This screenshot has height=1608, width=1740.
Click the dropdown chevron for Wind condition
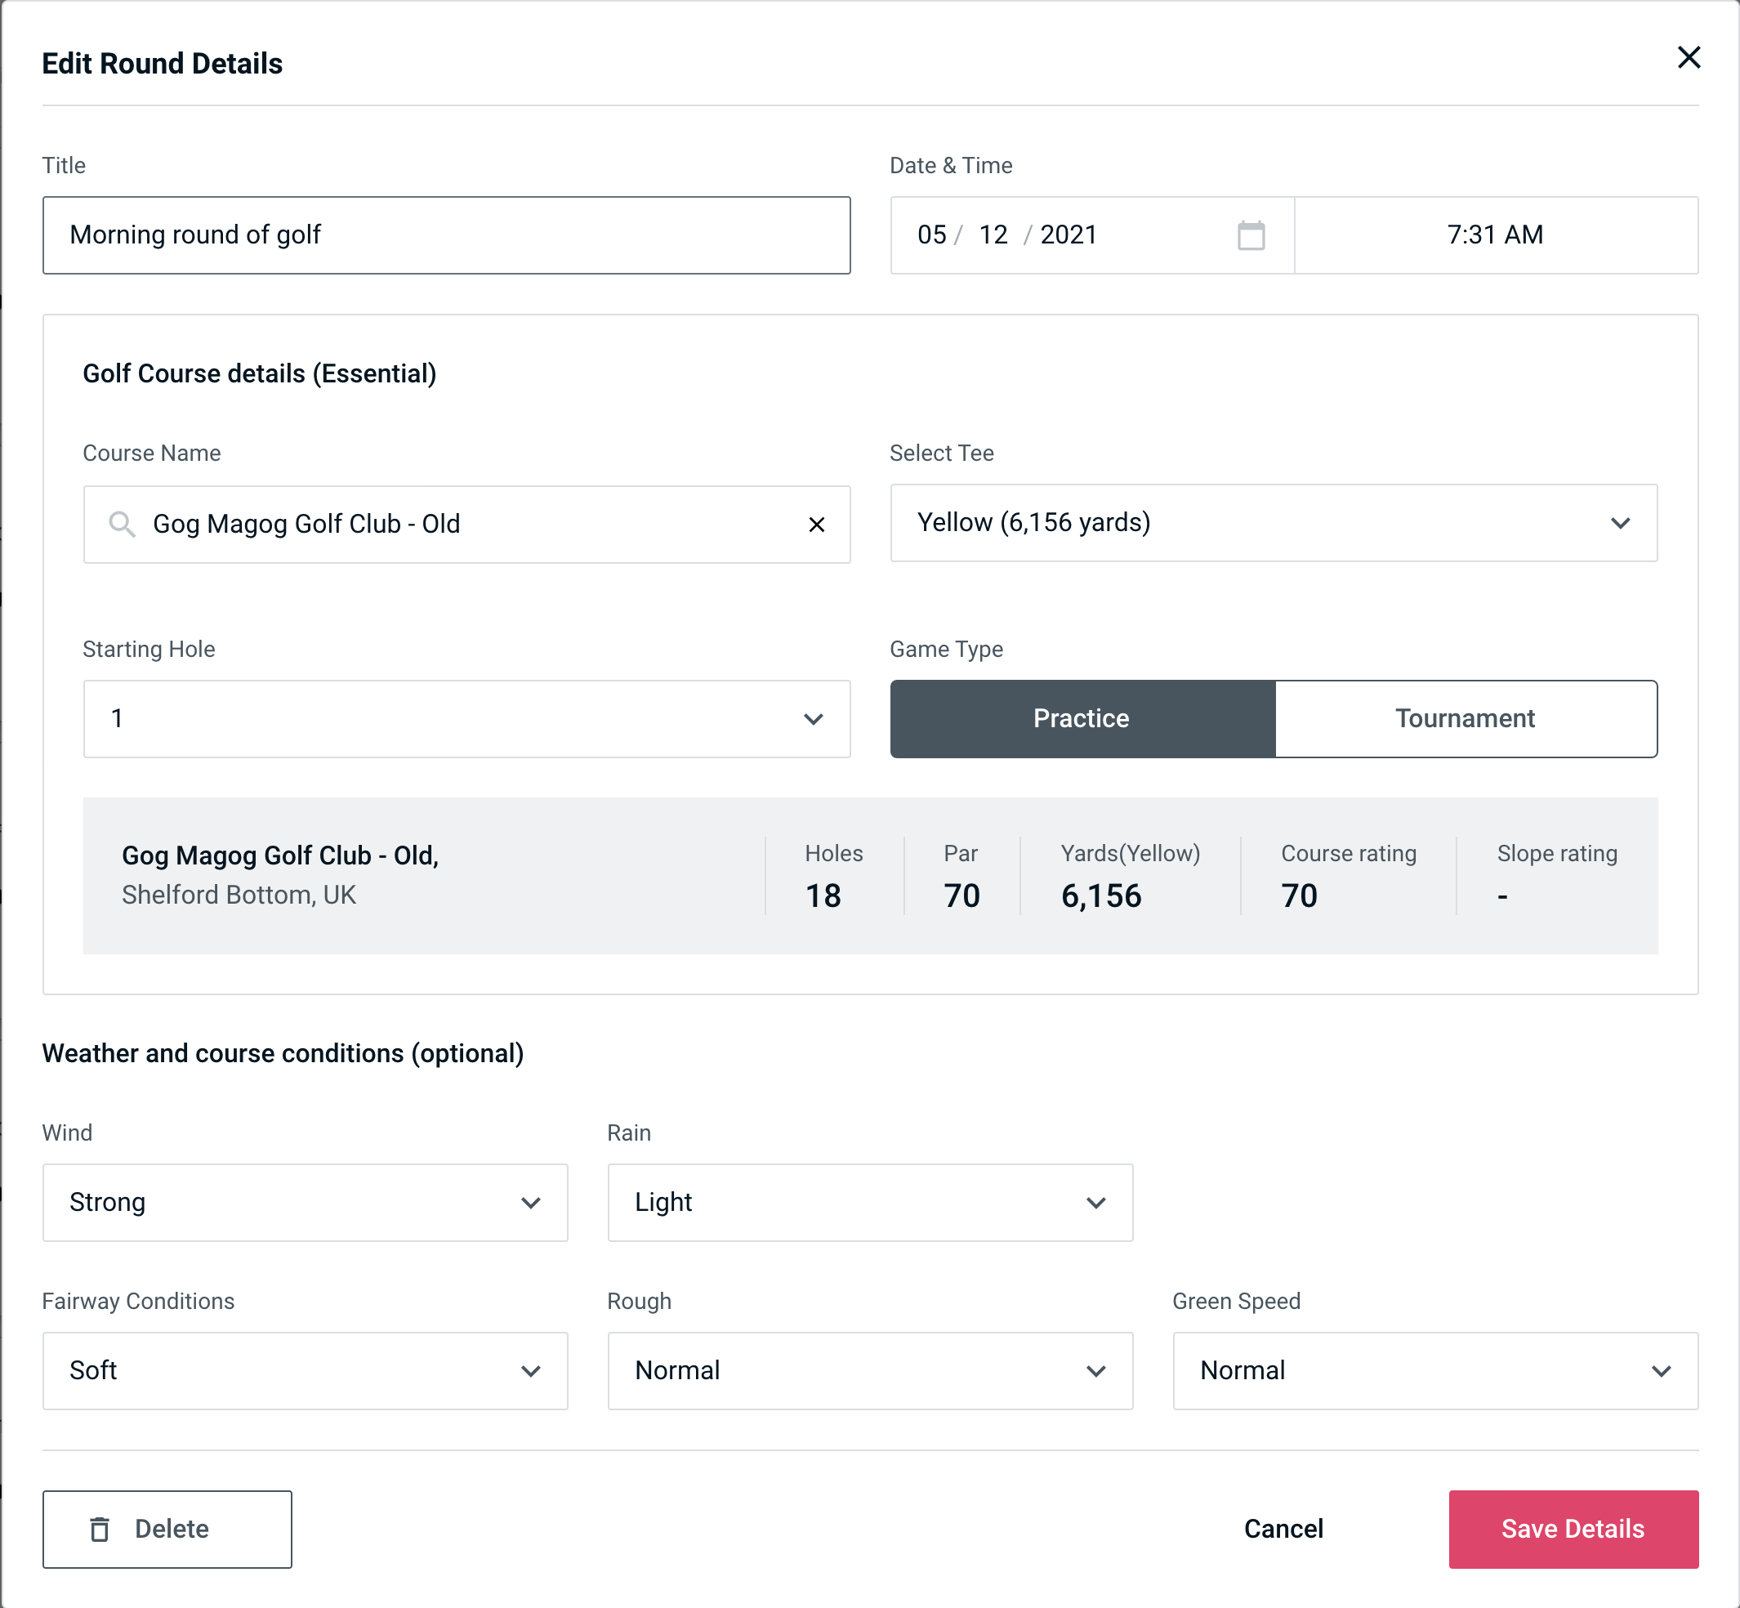tap(532, 1202)
